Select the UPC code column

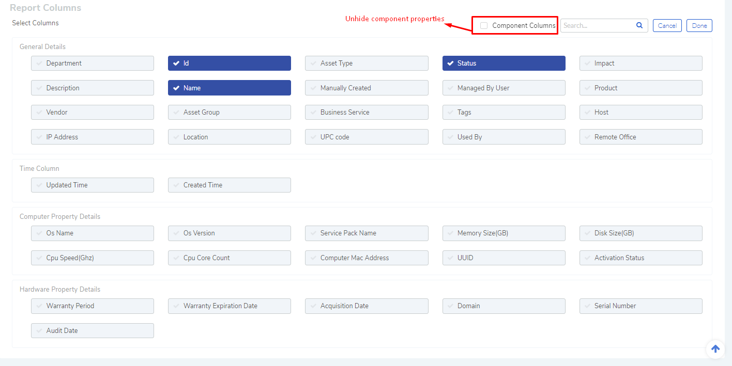click(367, 137)
